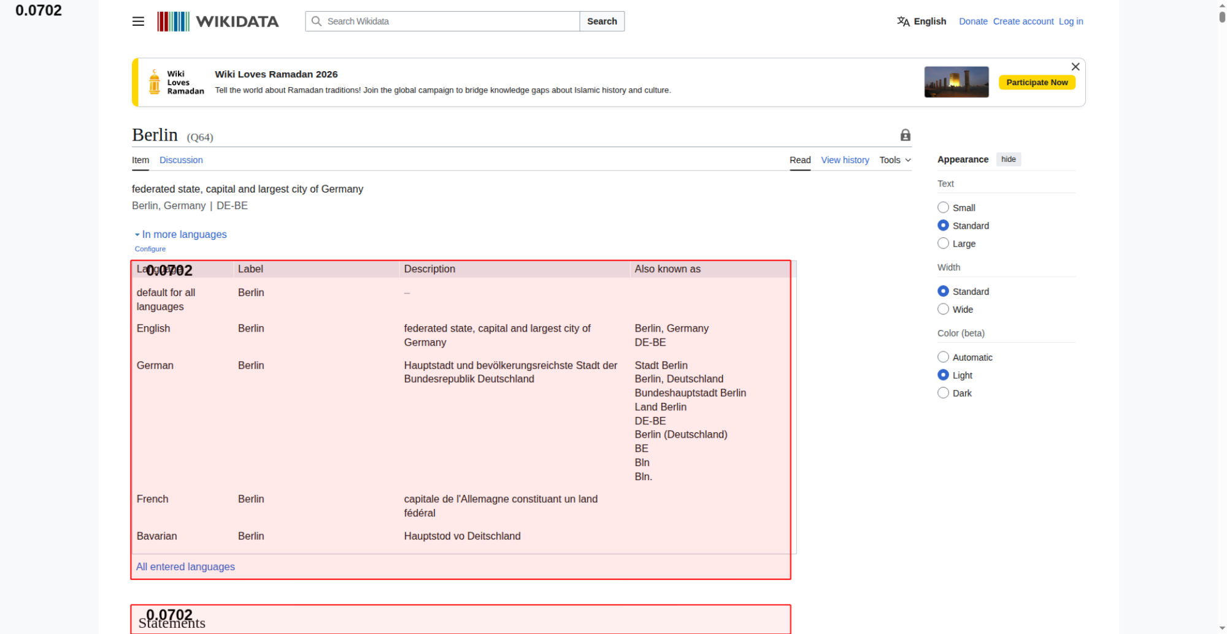Viewport: 1227px width, 634px height.
Task: Click the language translate icon
Action: (x=903, y=21)
